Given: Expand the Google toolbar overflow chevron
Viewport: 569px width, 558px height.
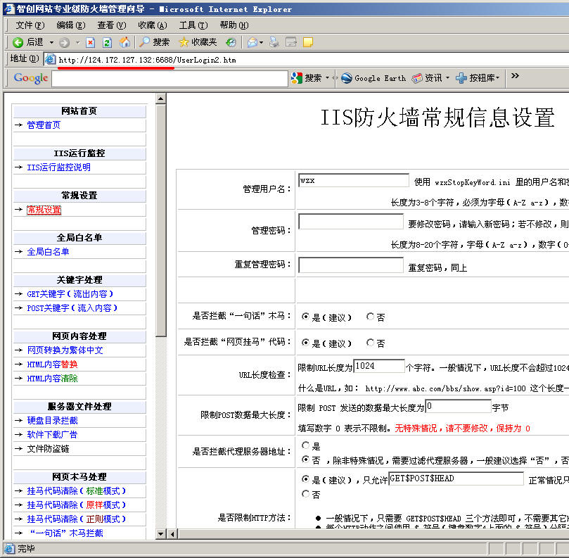Looking at the screenshot, I should (515, 75).
